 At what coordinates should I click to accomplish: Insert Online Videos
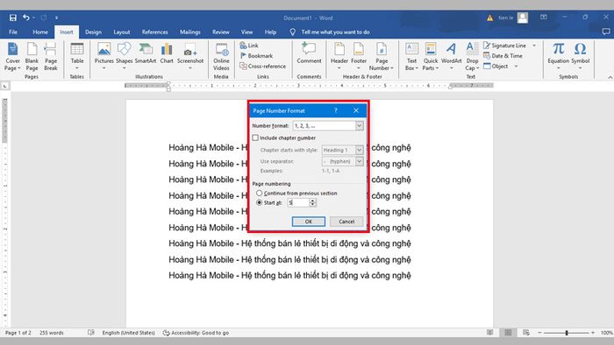pyautogui.click(x=221, y=57)
